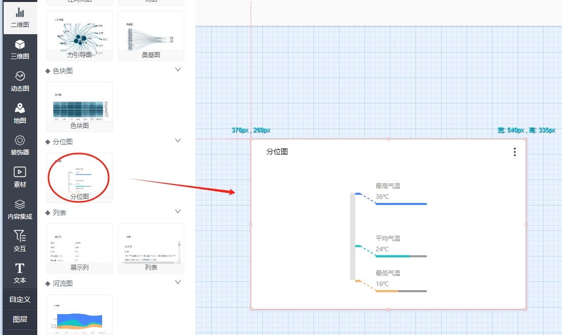The image size is (562, 335).
Task: Collapse the 色块图 section
Action: coord(178,70)
